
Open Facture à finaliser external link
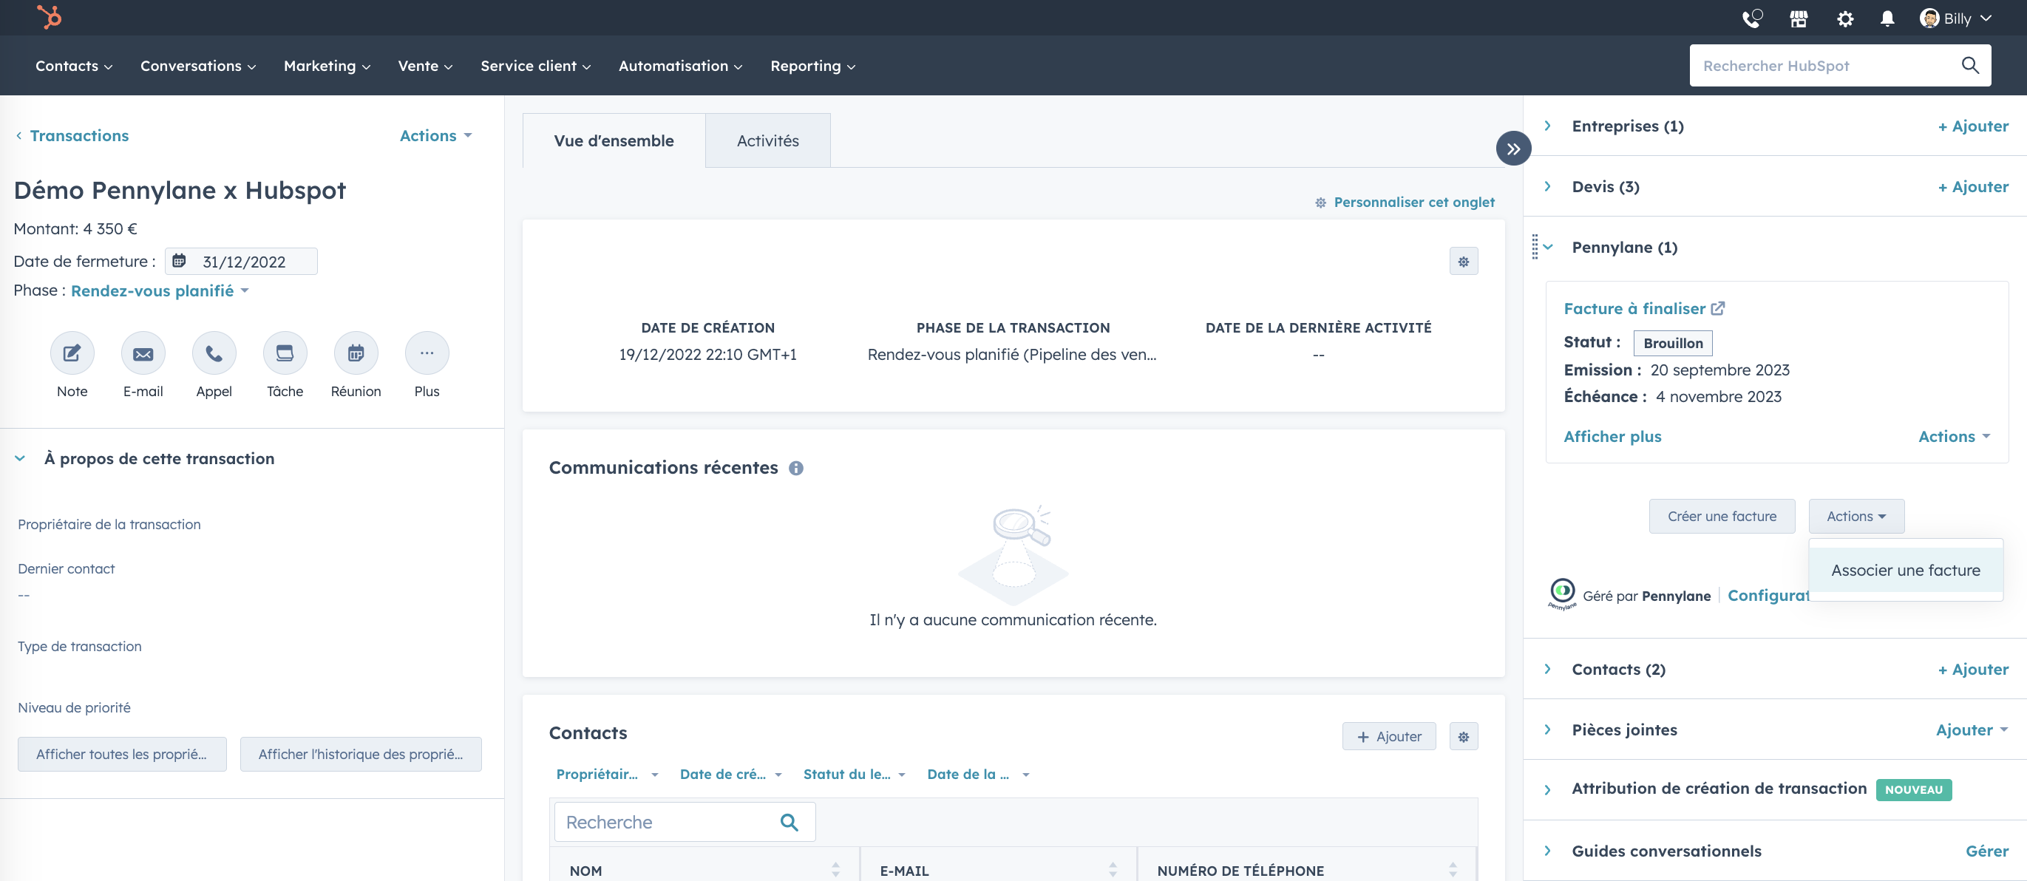1643,308
